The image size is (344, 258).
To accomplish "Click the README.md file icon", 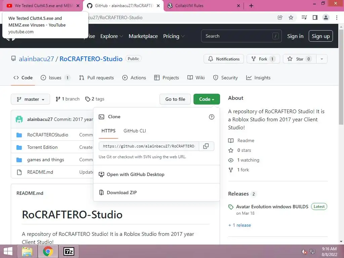I will 19,172.
